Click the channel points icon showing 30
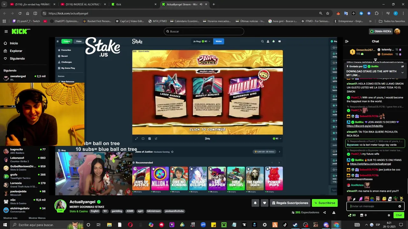Viewport: 408px width, 229px height. (x=352, y=215)
